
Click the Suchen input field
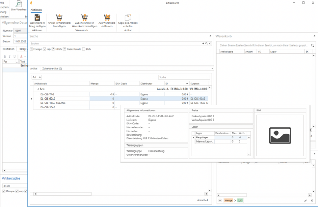114,43
